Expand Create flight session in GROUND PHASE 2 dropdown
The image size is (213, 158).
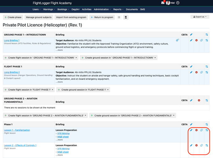coord(45,115)
